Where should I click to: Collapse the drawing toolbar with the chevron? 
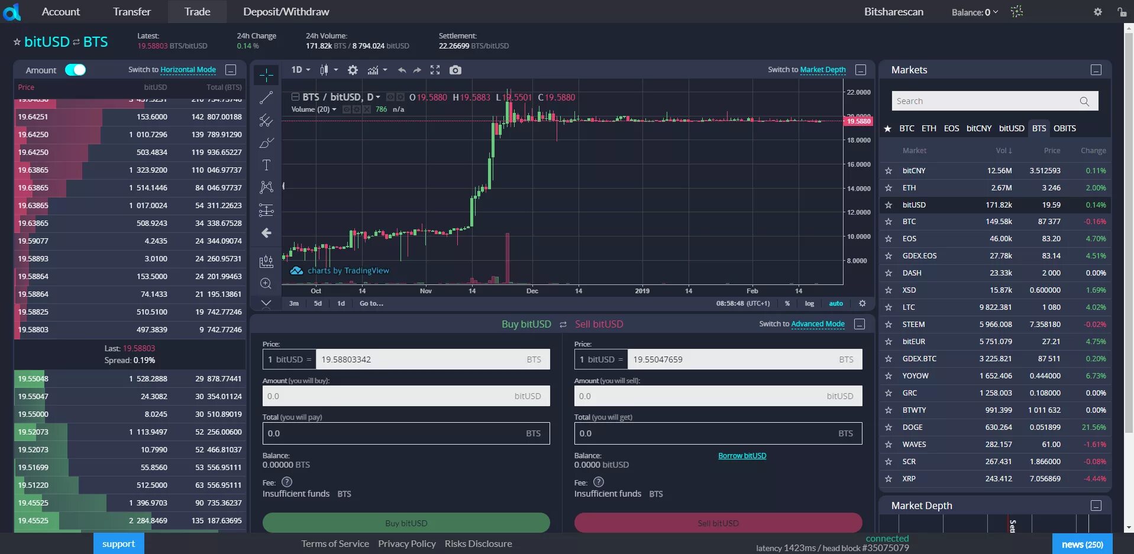click(x=266, y=303)
